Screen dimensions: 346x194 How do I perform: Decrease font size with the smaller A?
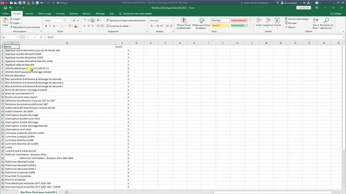click(78, 20)
